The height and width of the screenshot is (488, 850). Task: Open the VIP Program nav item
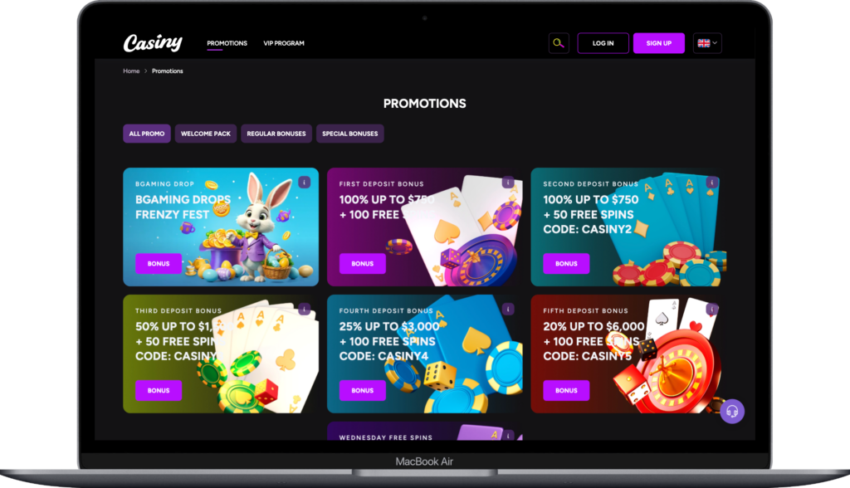284,43
